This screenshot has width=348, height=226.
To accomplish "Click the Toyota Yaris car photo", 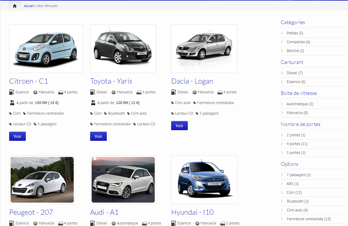I will [123, 49].
